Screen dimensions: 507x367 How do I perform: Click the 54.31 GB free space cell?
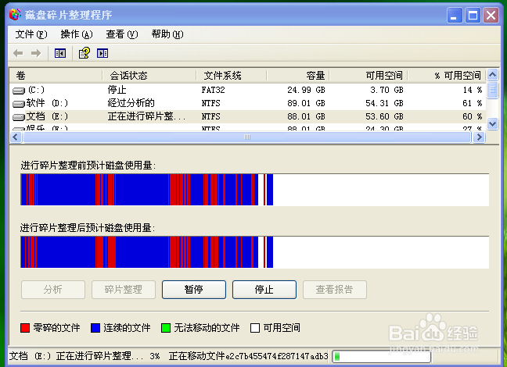pyautogui.click(x=384, y=103)
